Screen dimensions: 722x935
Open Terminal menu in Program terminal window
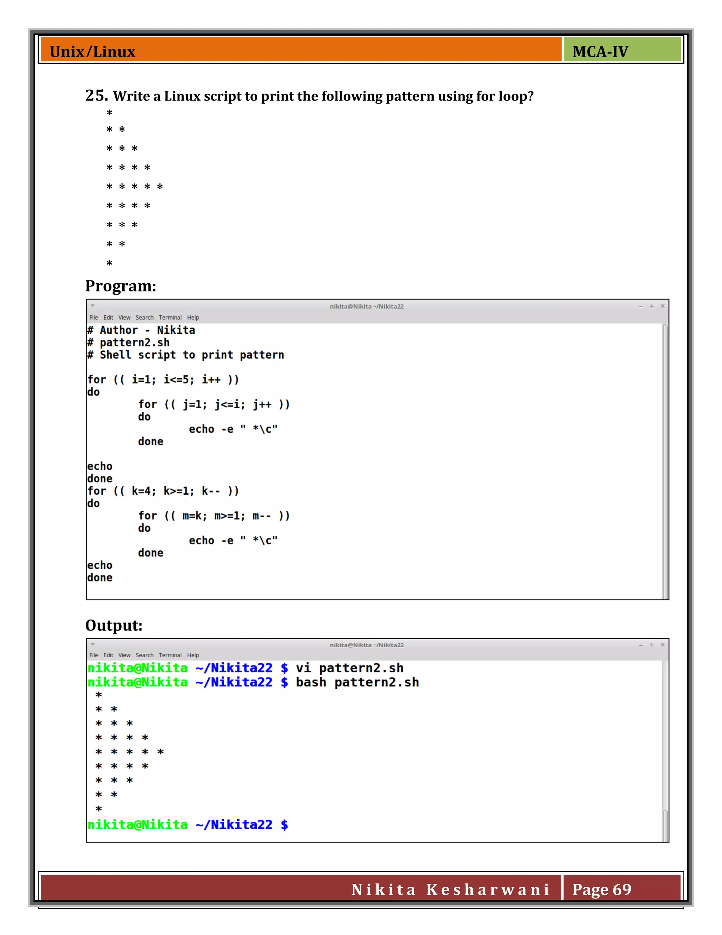[170, 317]
